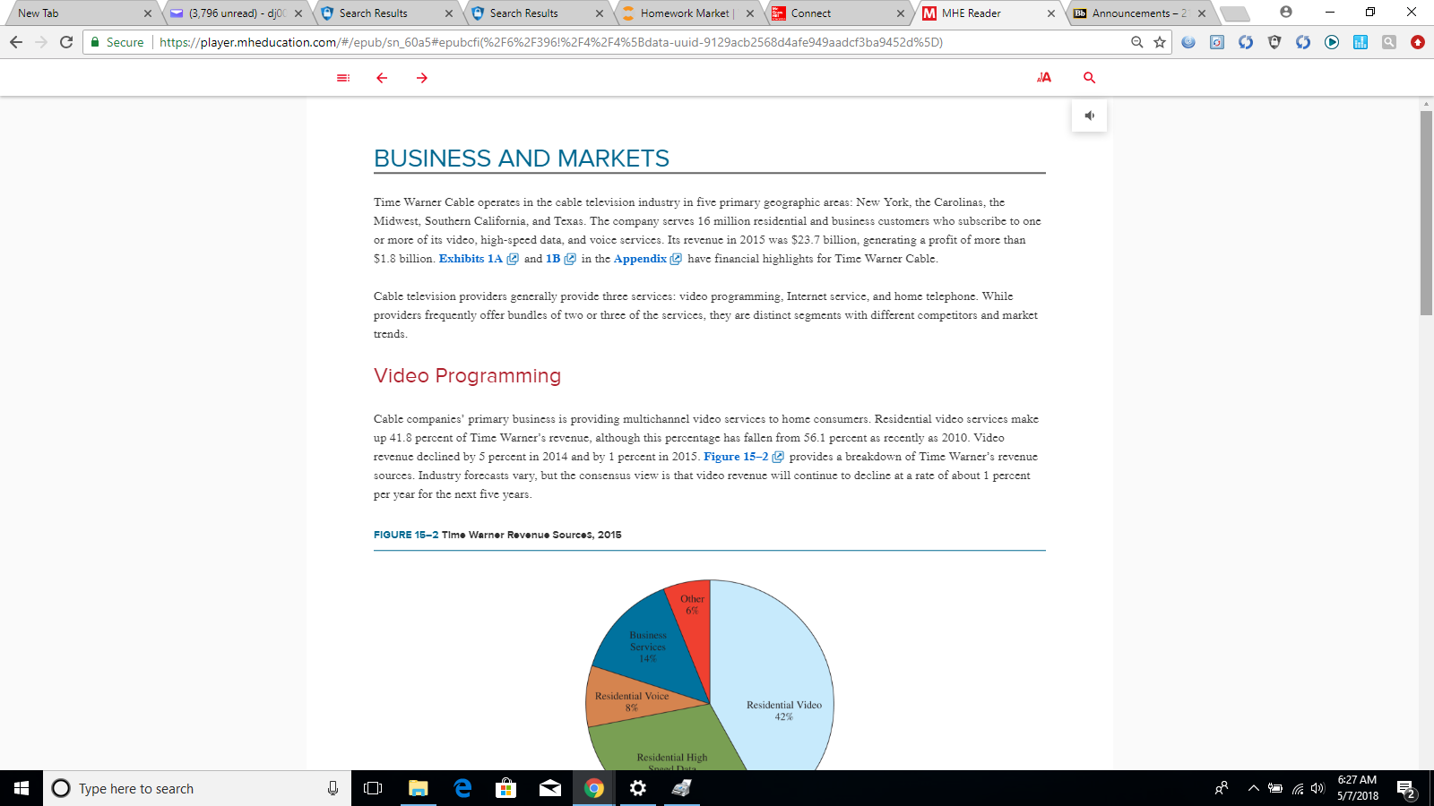
Task: Go to the next page in the reader
Action: pyautogui.click(x=422, y=78)
